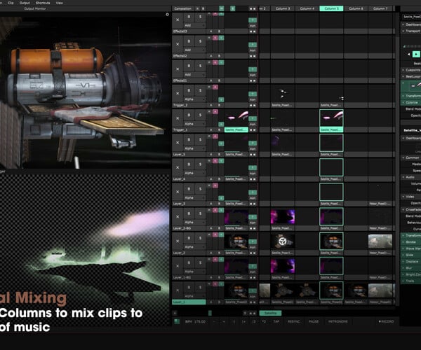Toggle solo S on Layer_2
This screenshot has height=350, width=421.
click(200, 238)
